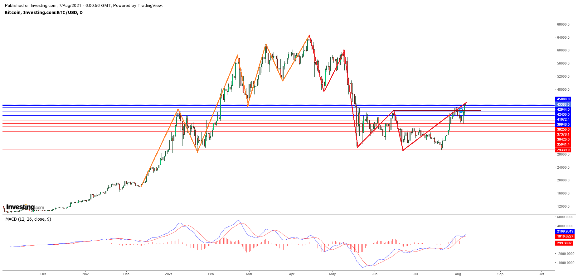Click the Bitcoin BTC/USD symbol title

click(x=44, y=12)
